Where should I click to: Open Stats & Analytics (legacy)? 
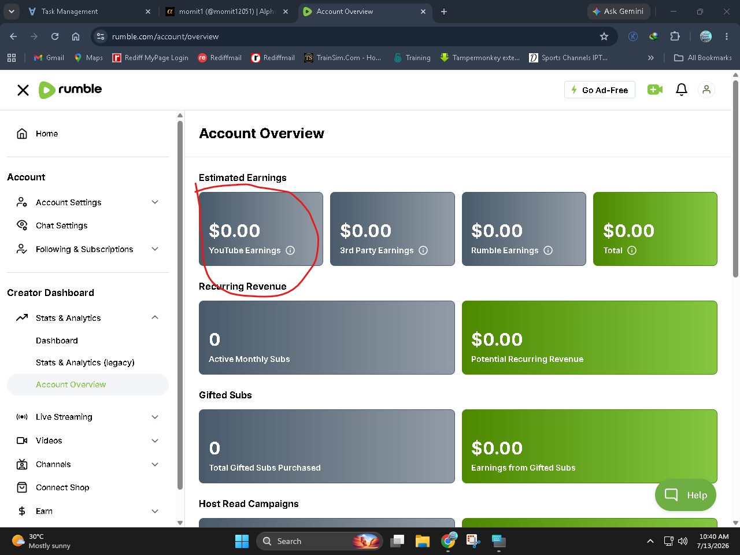(85, 362)
